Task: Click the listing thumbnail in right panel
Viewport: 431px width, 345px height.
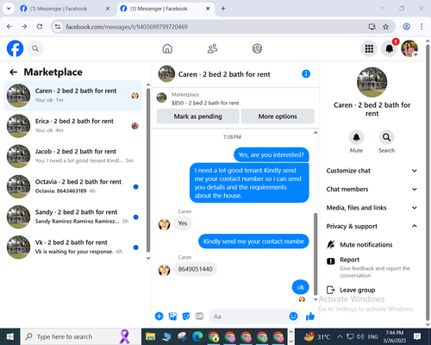Action: pos(372,82)
